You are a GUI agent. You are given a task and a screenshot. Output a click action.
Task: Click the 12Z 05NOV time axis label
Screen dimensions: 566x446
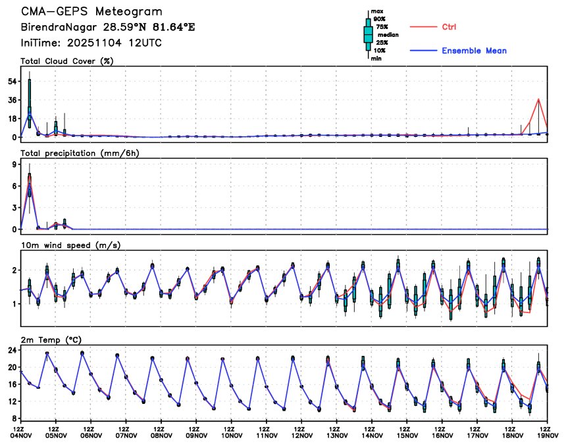click(56, 432)
